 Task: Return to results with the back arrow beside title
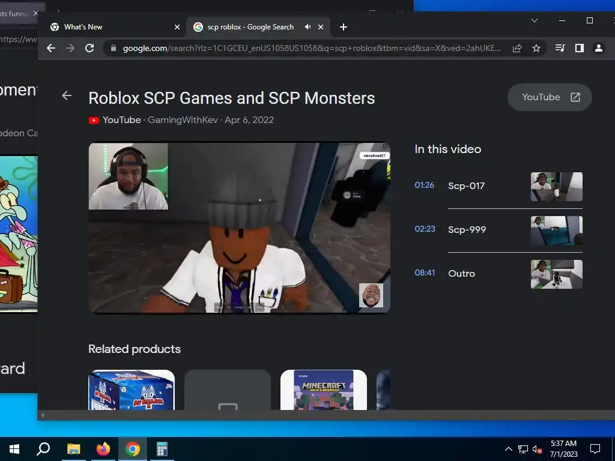pyautogui.click(x=67, y=95)
